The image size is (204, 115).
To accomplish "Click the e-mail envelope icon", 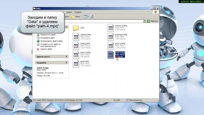I will click(x=38, y=44).
